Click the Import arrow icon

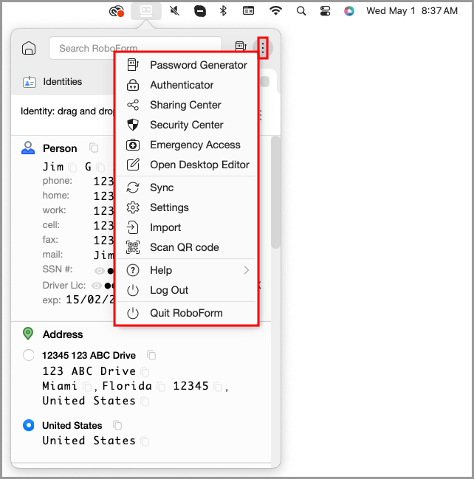point(133,227)
